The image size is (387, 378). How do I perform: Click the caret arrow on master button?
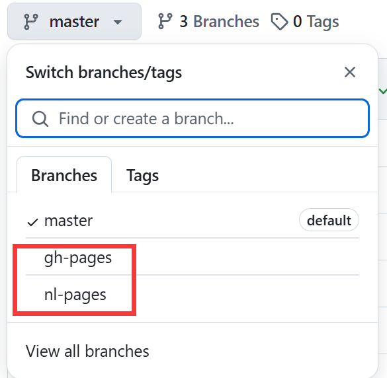click(118, 22)
